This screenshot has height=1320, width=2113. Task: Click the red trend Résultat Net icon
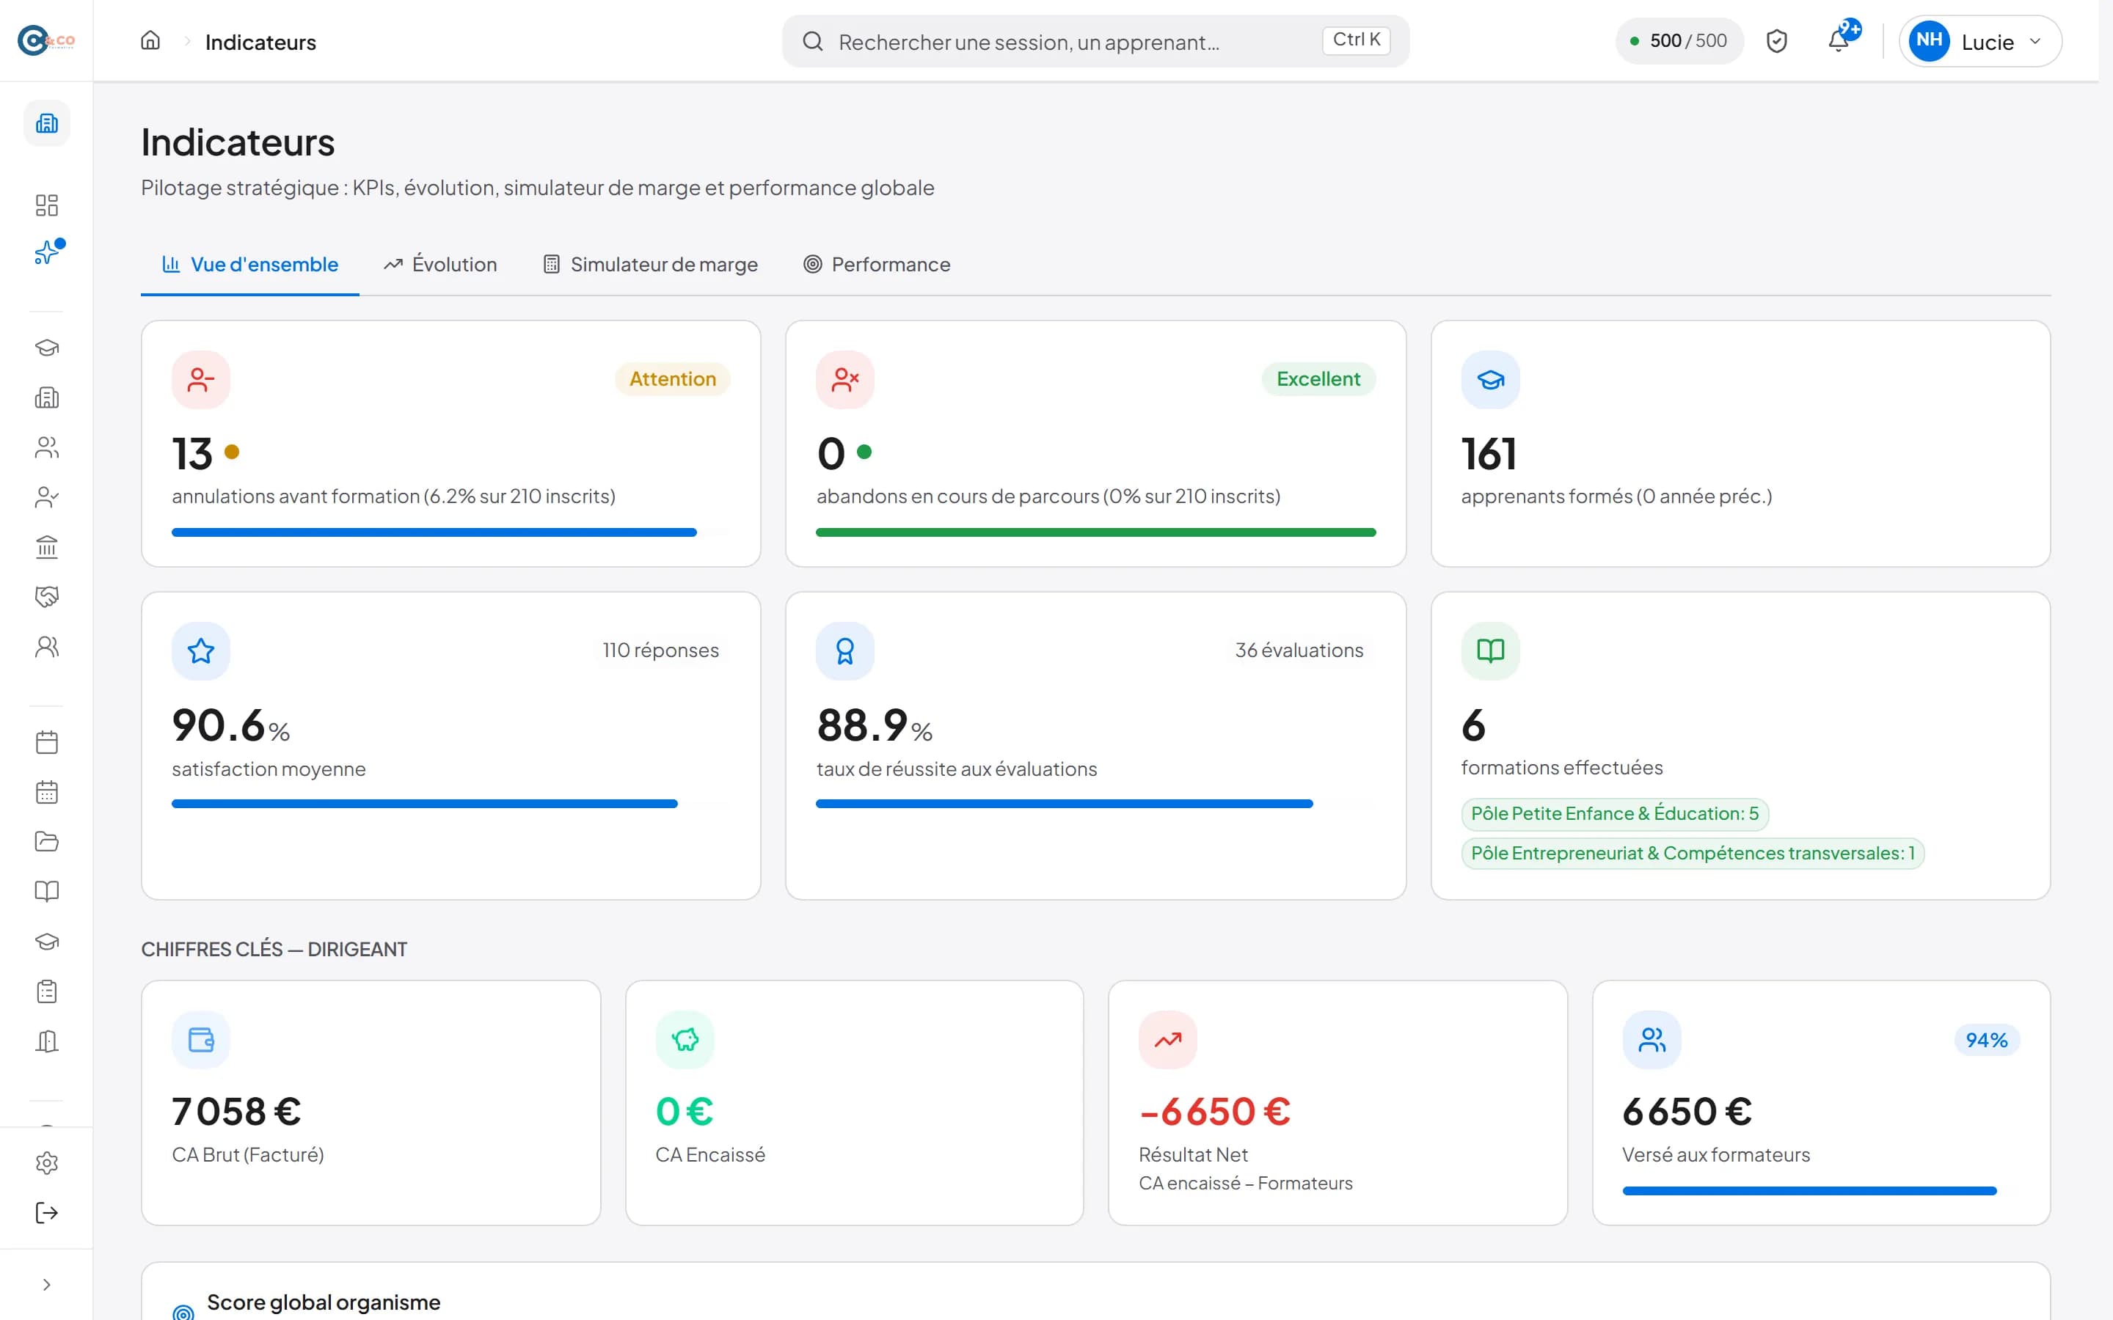(1167, 1040)
